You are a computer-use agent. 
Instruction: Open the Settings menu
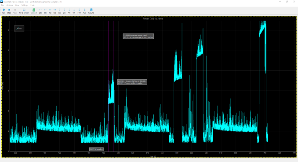tap(25, 5)
